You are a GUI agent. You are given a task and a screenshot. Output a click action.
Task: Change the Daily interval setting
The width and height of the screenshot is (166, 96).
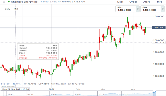[x=7, y=9]
